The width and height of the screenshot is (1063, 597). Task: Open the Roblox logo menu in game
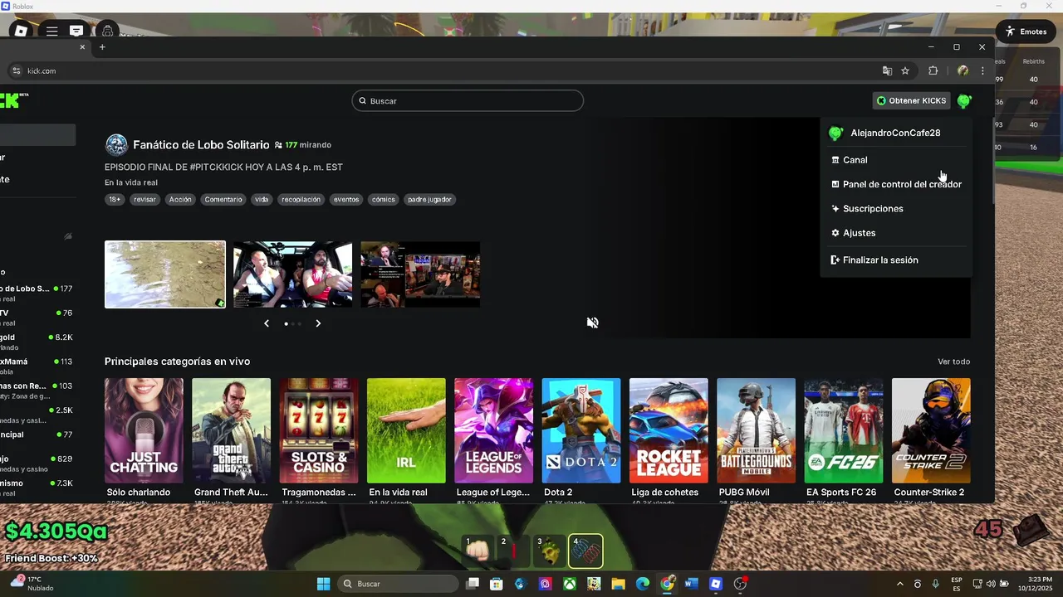[22, 31]
